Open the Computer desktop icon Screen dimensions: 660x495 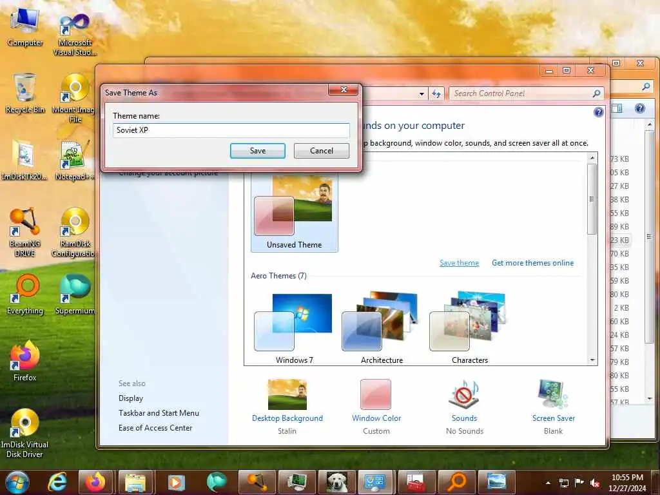[x=25, y=26]
